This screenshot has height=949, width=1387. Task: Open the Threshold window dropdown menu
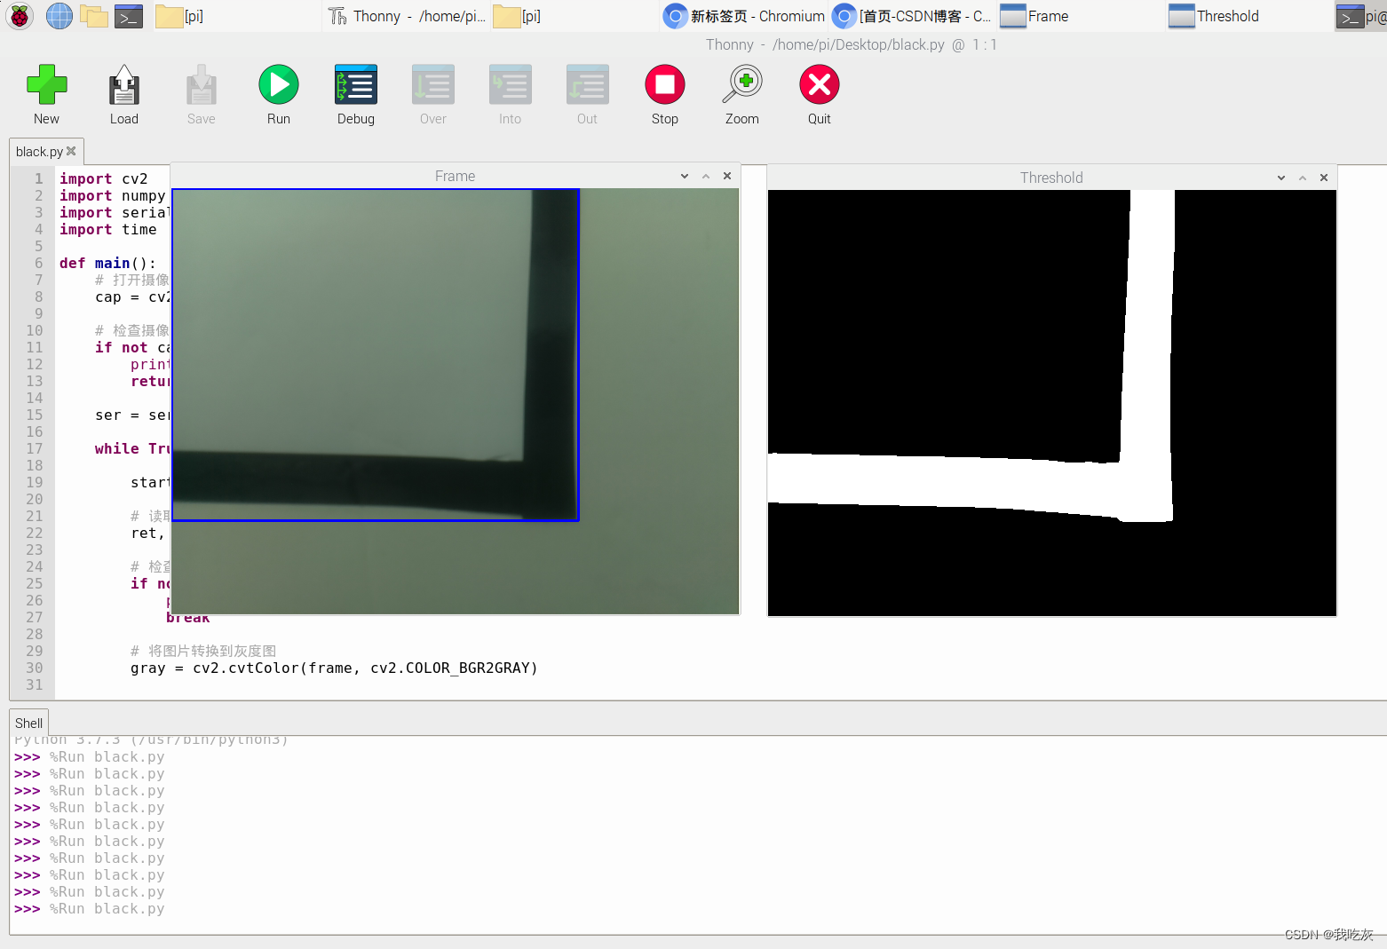pyautogui.click(x=1281, y=178)
